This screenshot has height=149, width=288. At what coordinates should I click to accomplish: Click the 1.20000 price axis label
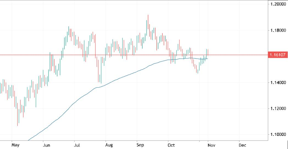pos(278,4)
